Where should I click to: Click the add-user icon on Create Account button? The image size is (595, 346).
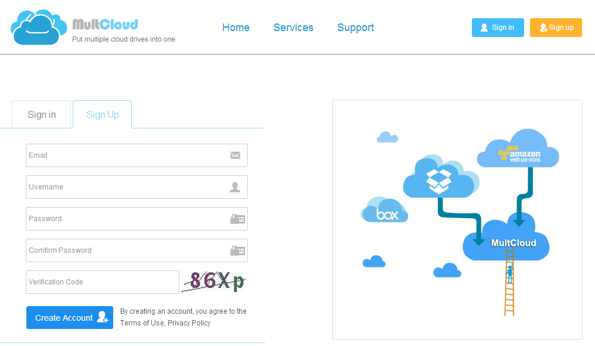coord(103,317)
